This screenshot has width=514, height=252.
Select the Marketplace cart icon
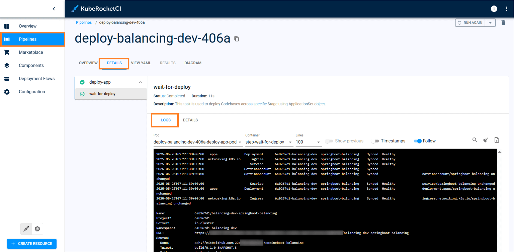click(x=7, y=52)
